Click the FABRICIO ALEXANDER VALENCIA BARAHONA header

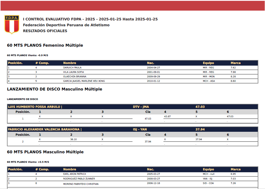[45, 129]
